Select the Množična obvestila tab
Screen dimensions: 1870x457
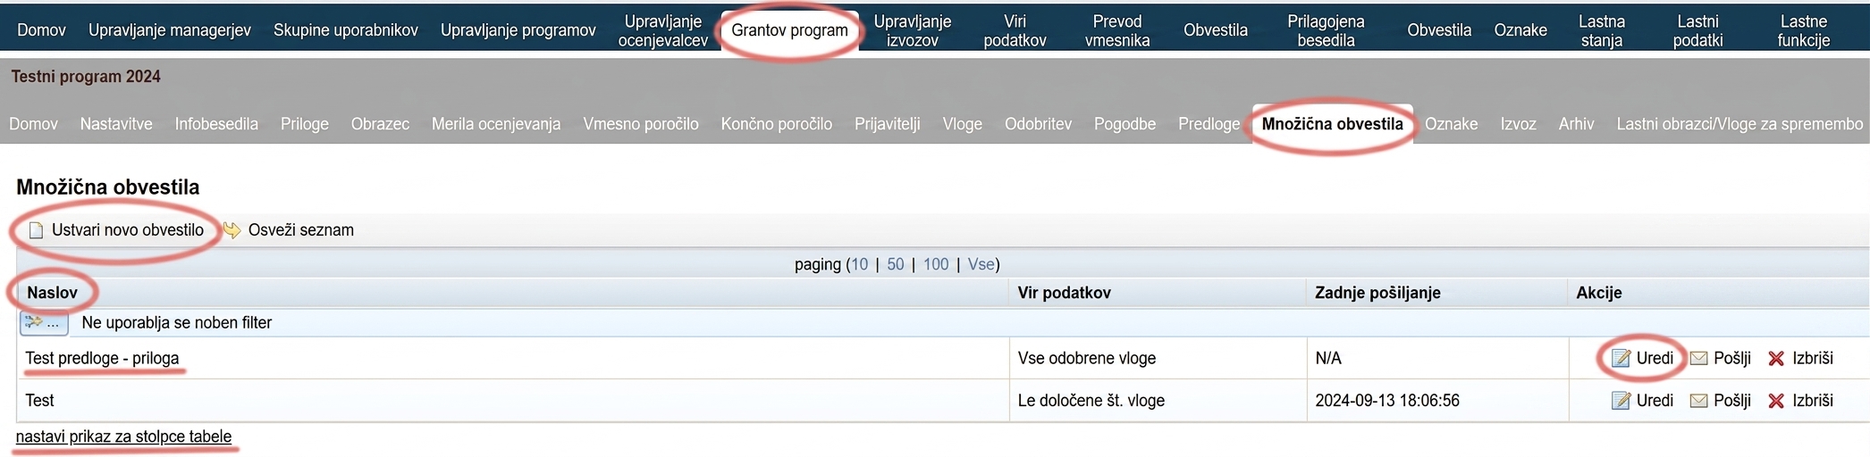(x=1333, y=124)
